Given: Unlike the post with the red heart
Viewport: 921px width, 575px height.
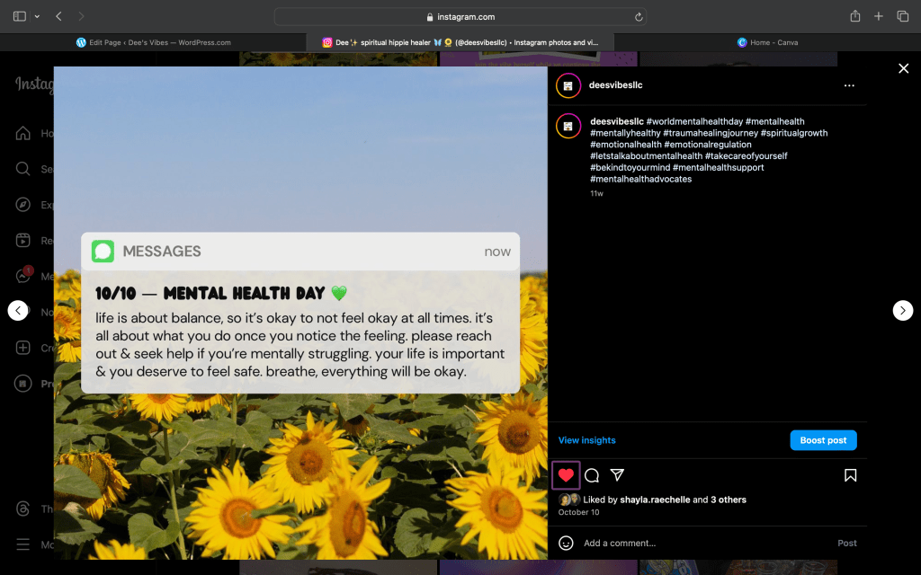Looking at the screenshot, I should coord(566,475).
